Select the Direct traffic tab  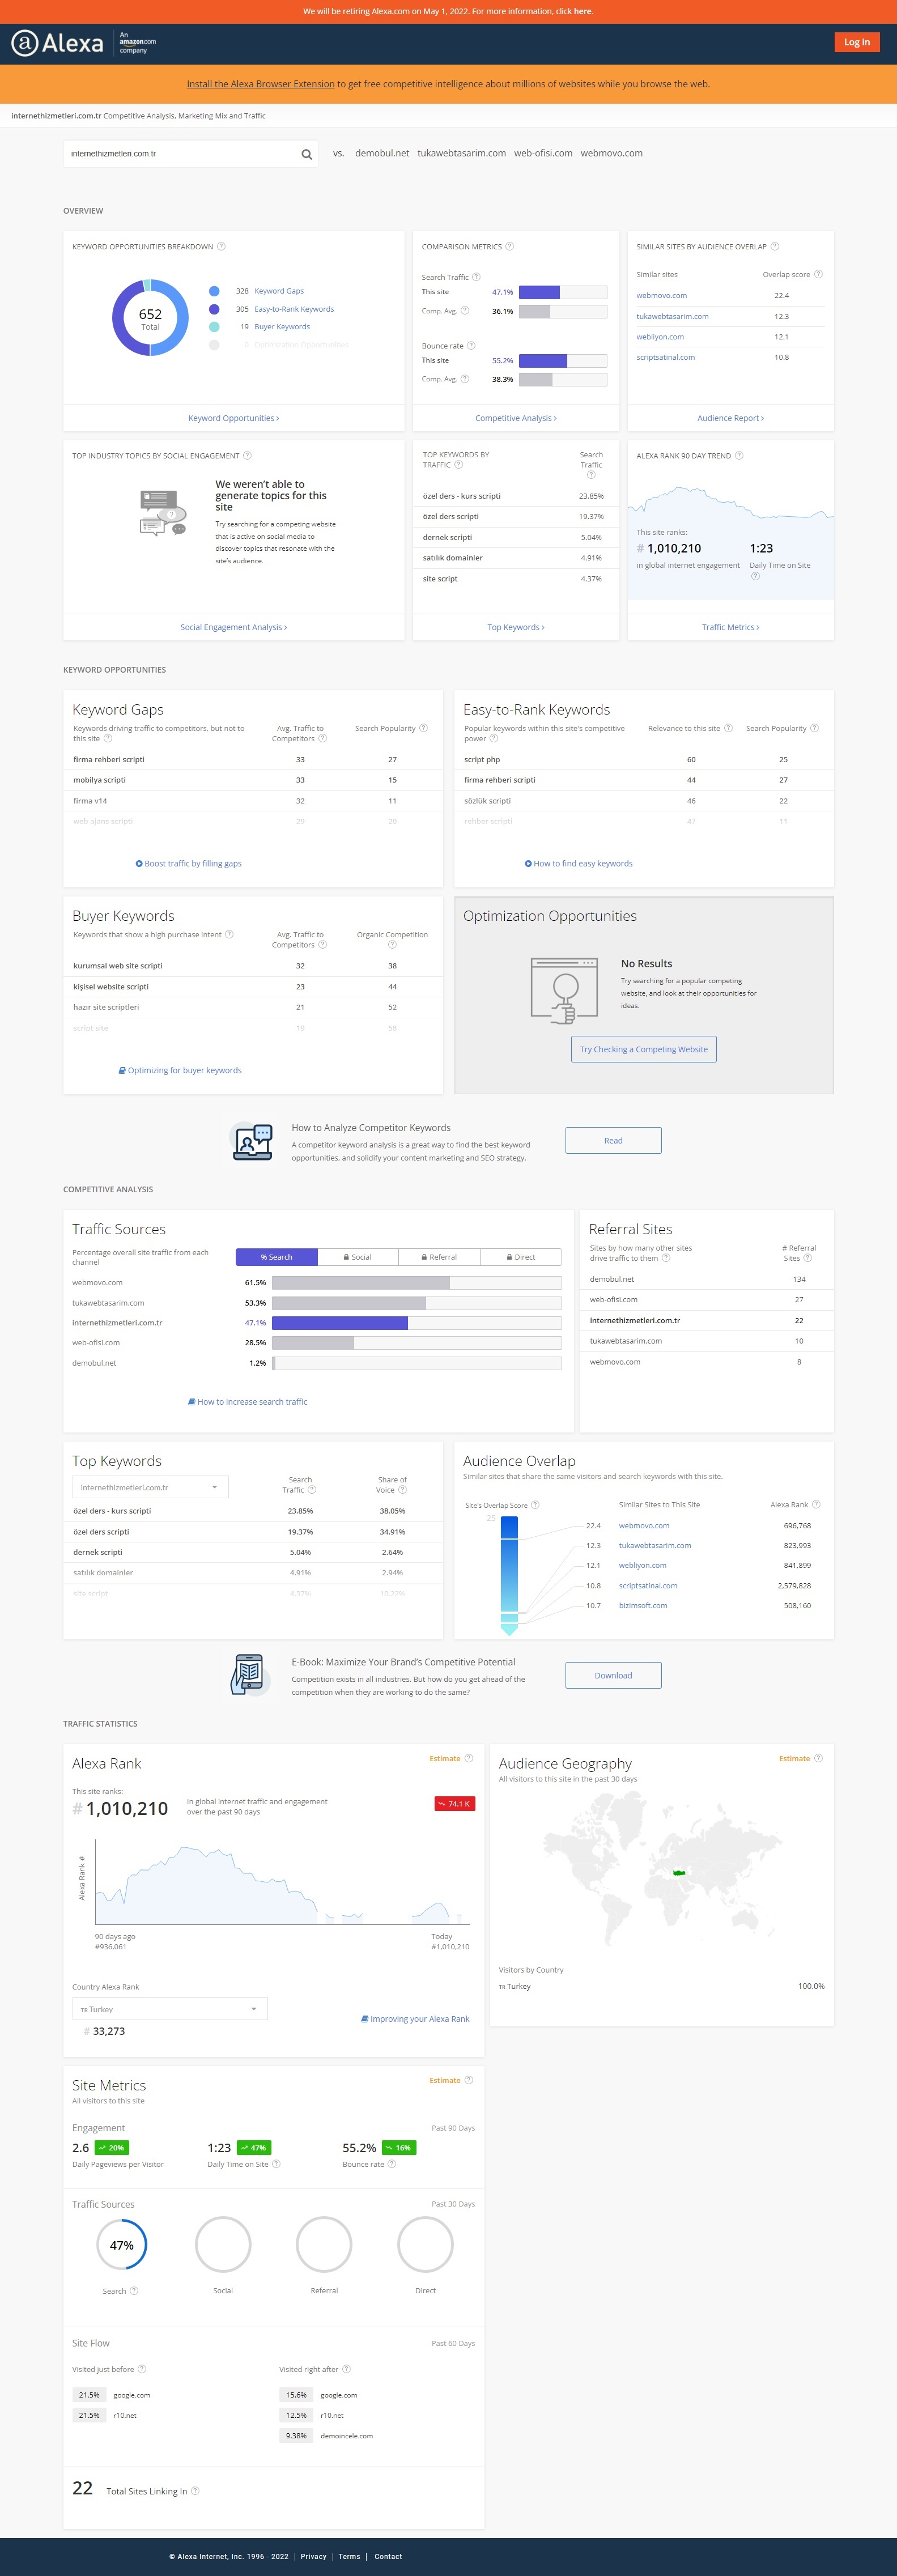point(521,1257)
